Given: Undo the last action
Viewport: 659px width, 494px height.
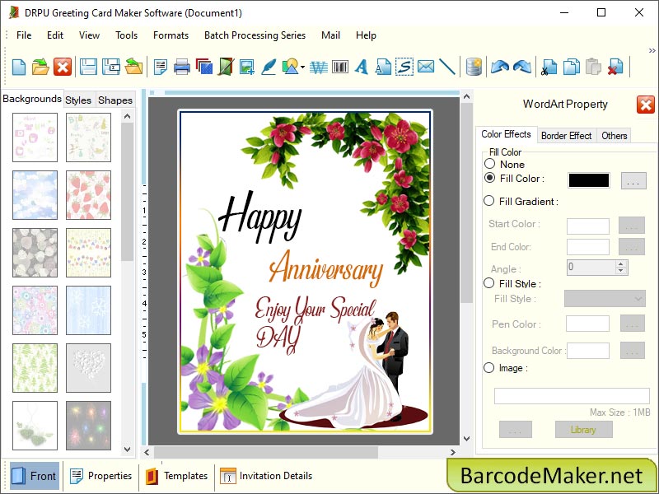Looking at the screenshot, I should (x=500, y=67).
